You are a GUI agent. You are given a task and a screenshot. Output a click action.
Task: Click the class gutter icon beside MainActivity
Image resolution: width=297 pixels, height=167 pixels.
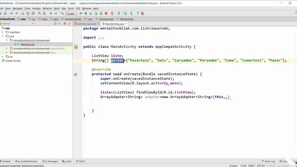[76, 47]
